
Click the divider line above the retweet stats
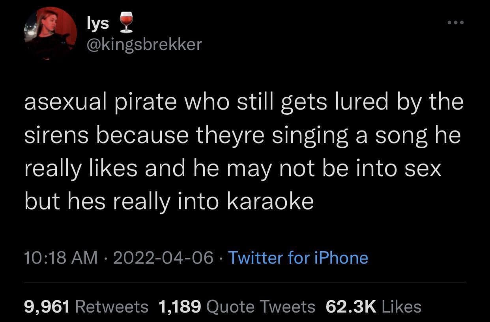point(245,282)
